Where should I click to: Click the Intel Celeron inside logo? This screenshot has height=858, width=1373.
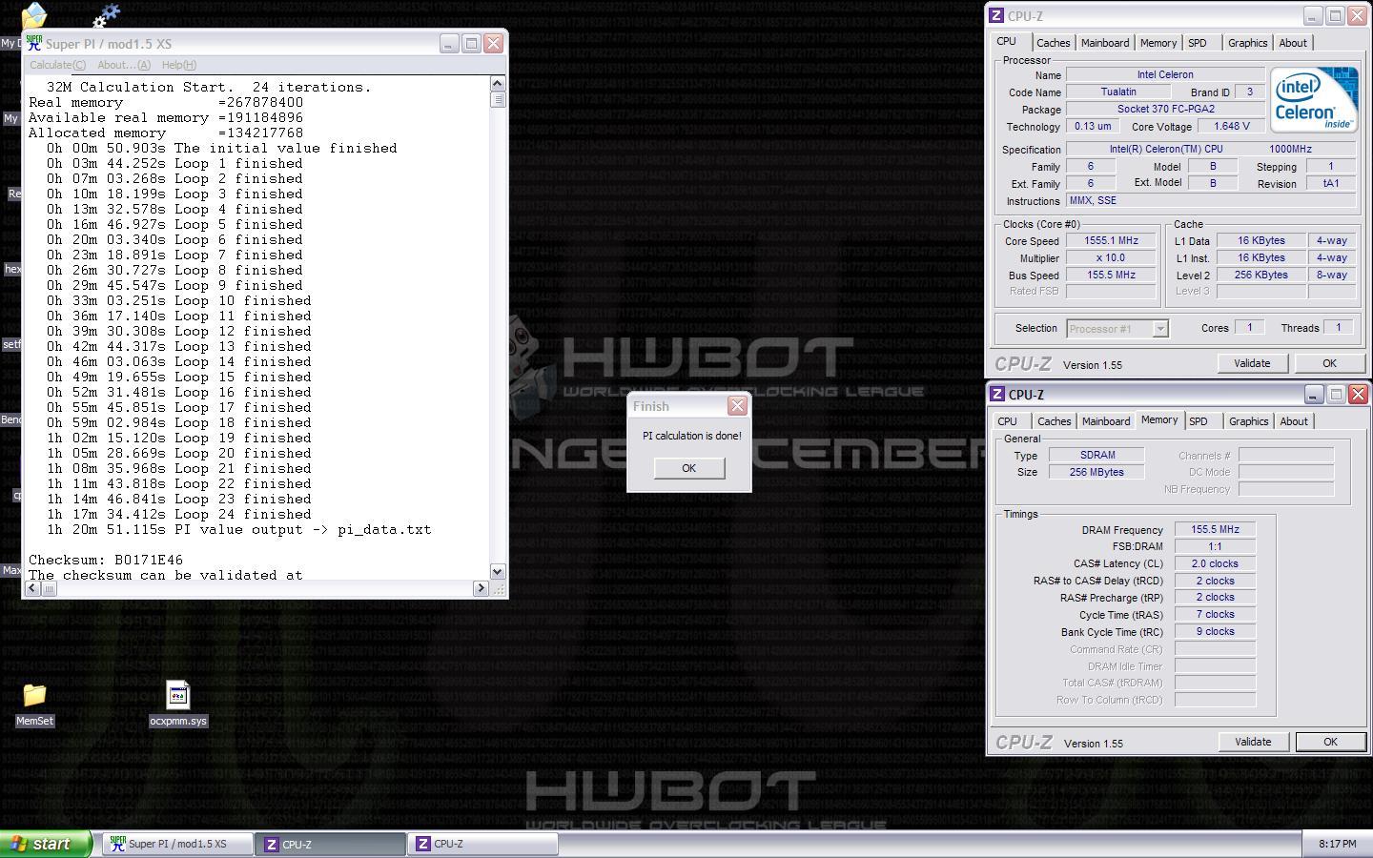click(x=1314, y=99)
